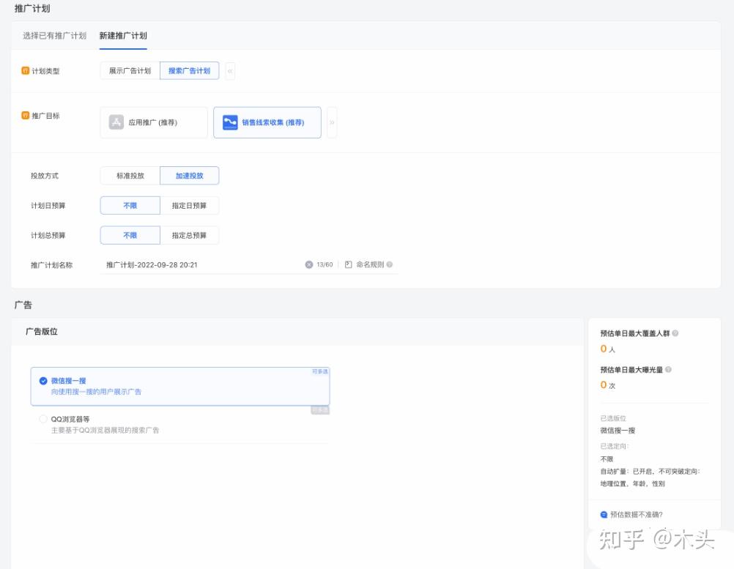Image resolution: width=734 pixels, height=569 pixels.
Task: Click the clear icon in campaign name field
Action: tap(309, 264)
